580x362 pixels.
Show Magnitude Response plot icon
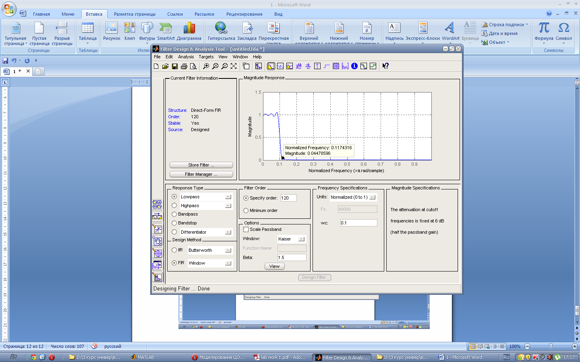[271, 66]
